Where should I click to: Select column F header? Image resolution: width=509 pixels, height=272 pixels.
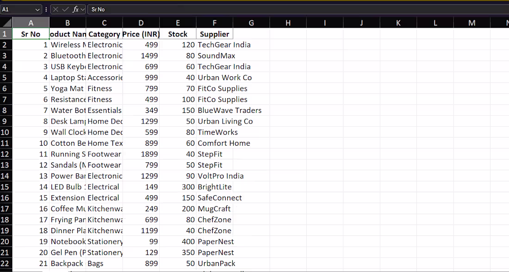click(x=215, y=23)
